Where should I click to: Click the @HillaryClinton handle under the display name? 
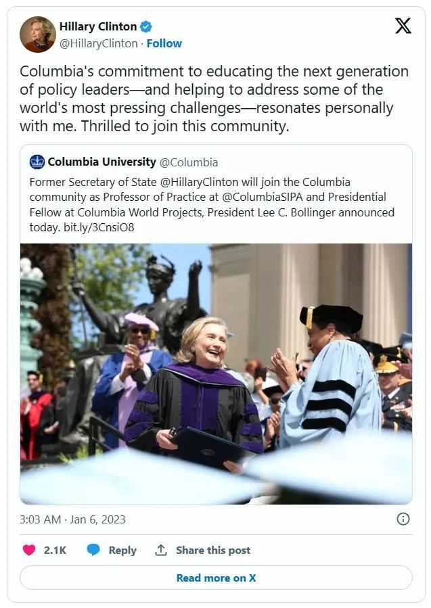[x=99, y=43]
